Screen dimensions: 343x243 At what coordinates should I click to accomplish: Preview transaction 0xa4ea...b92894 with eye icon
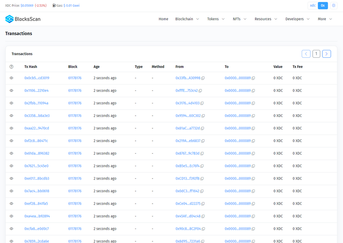click(x=11, y=216)
